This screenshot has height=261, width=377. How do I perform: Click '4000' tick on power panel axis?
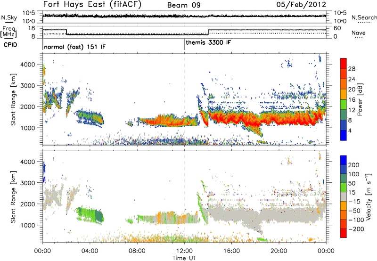(x=27, y=65)
